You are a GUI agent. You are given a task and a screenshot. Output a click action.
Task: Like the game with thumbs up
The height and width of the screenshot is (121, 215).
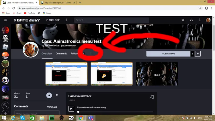tap(49, 95)
